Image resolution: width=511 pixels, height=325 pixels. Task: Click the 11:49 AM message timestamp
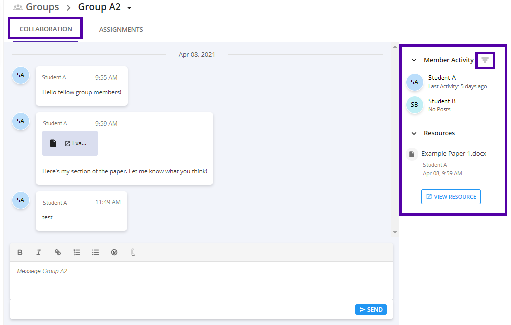[108, 202]
